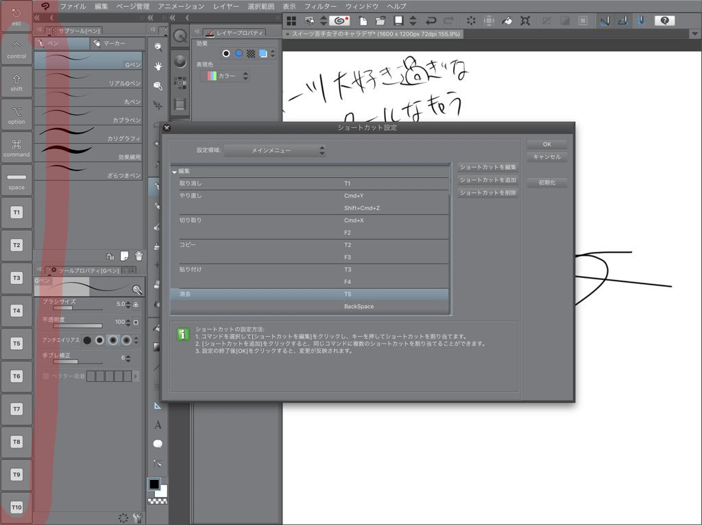Click the brush size stepper arrows
Image resolution: width=702 pixels, height=525 pixels.
coord(128,305)
